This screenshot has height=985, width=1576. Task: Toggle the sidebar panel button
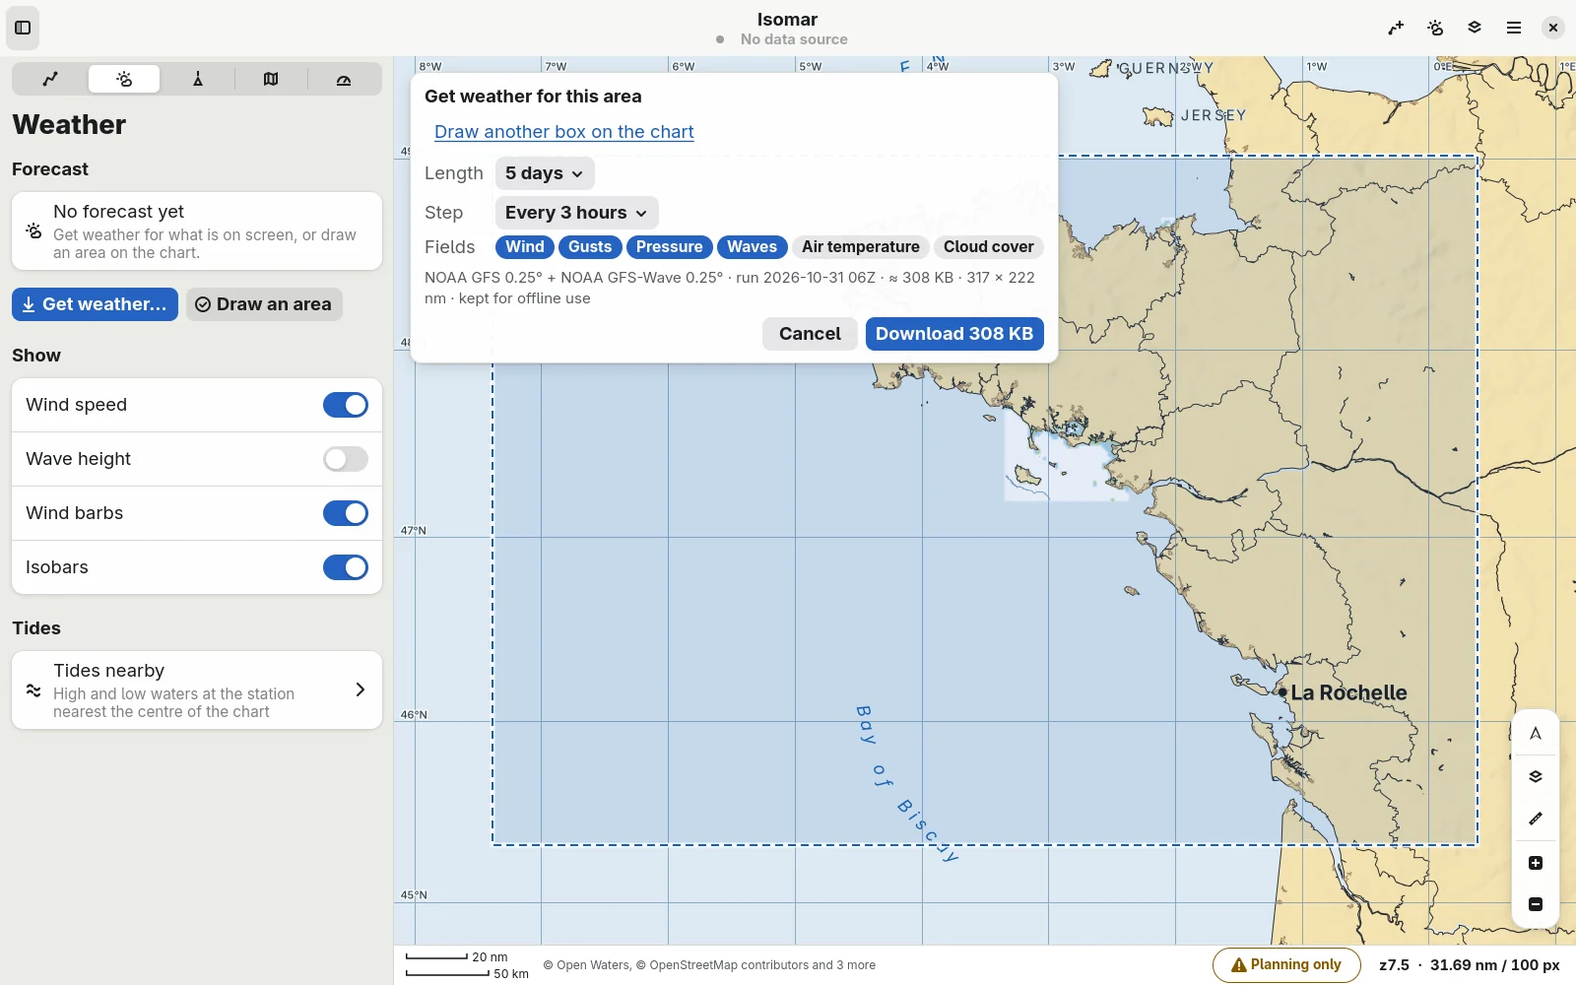[x=24, y=28]
